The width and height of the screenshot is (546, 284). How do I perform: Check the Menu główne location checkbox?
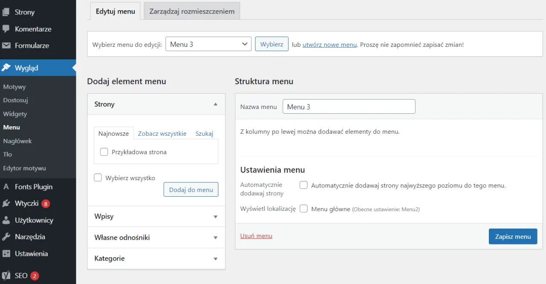point(303,209)
